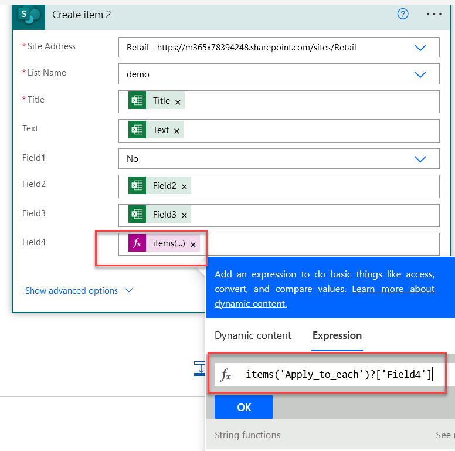Viewport: 455px width, 451px height.
Task: Open help for Create item 2
Action: tap(403, 13)
